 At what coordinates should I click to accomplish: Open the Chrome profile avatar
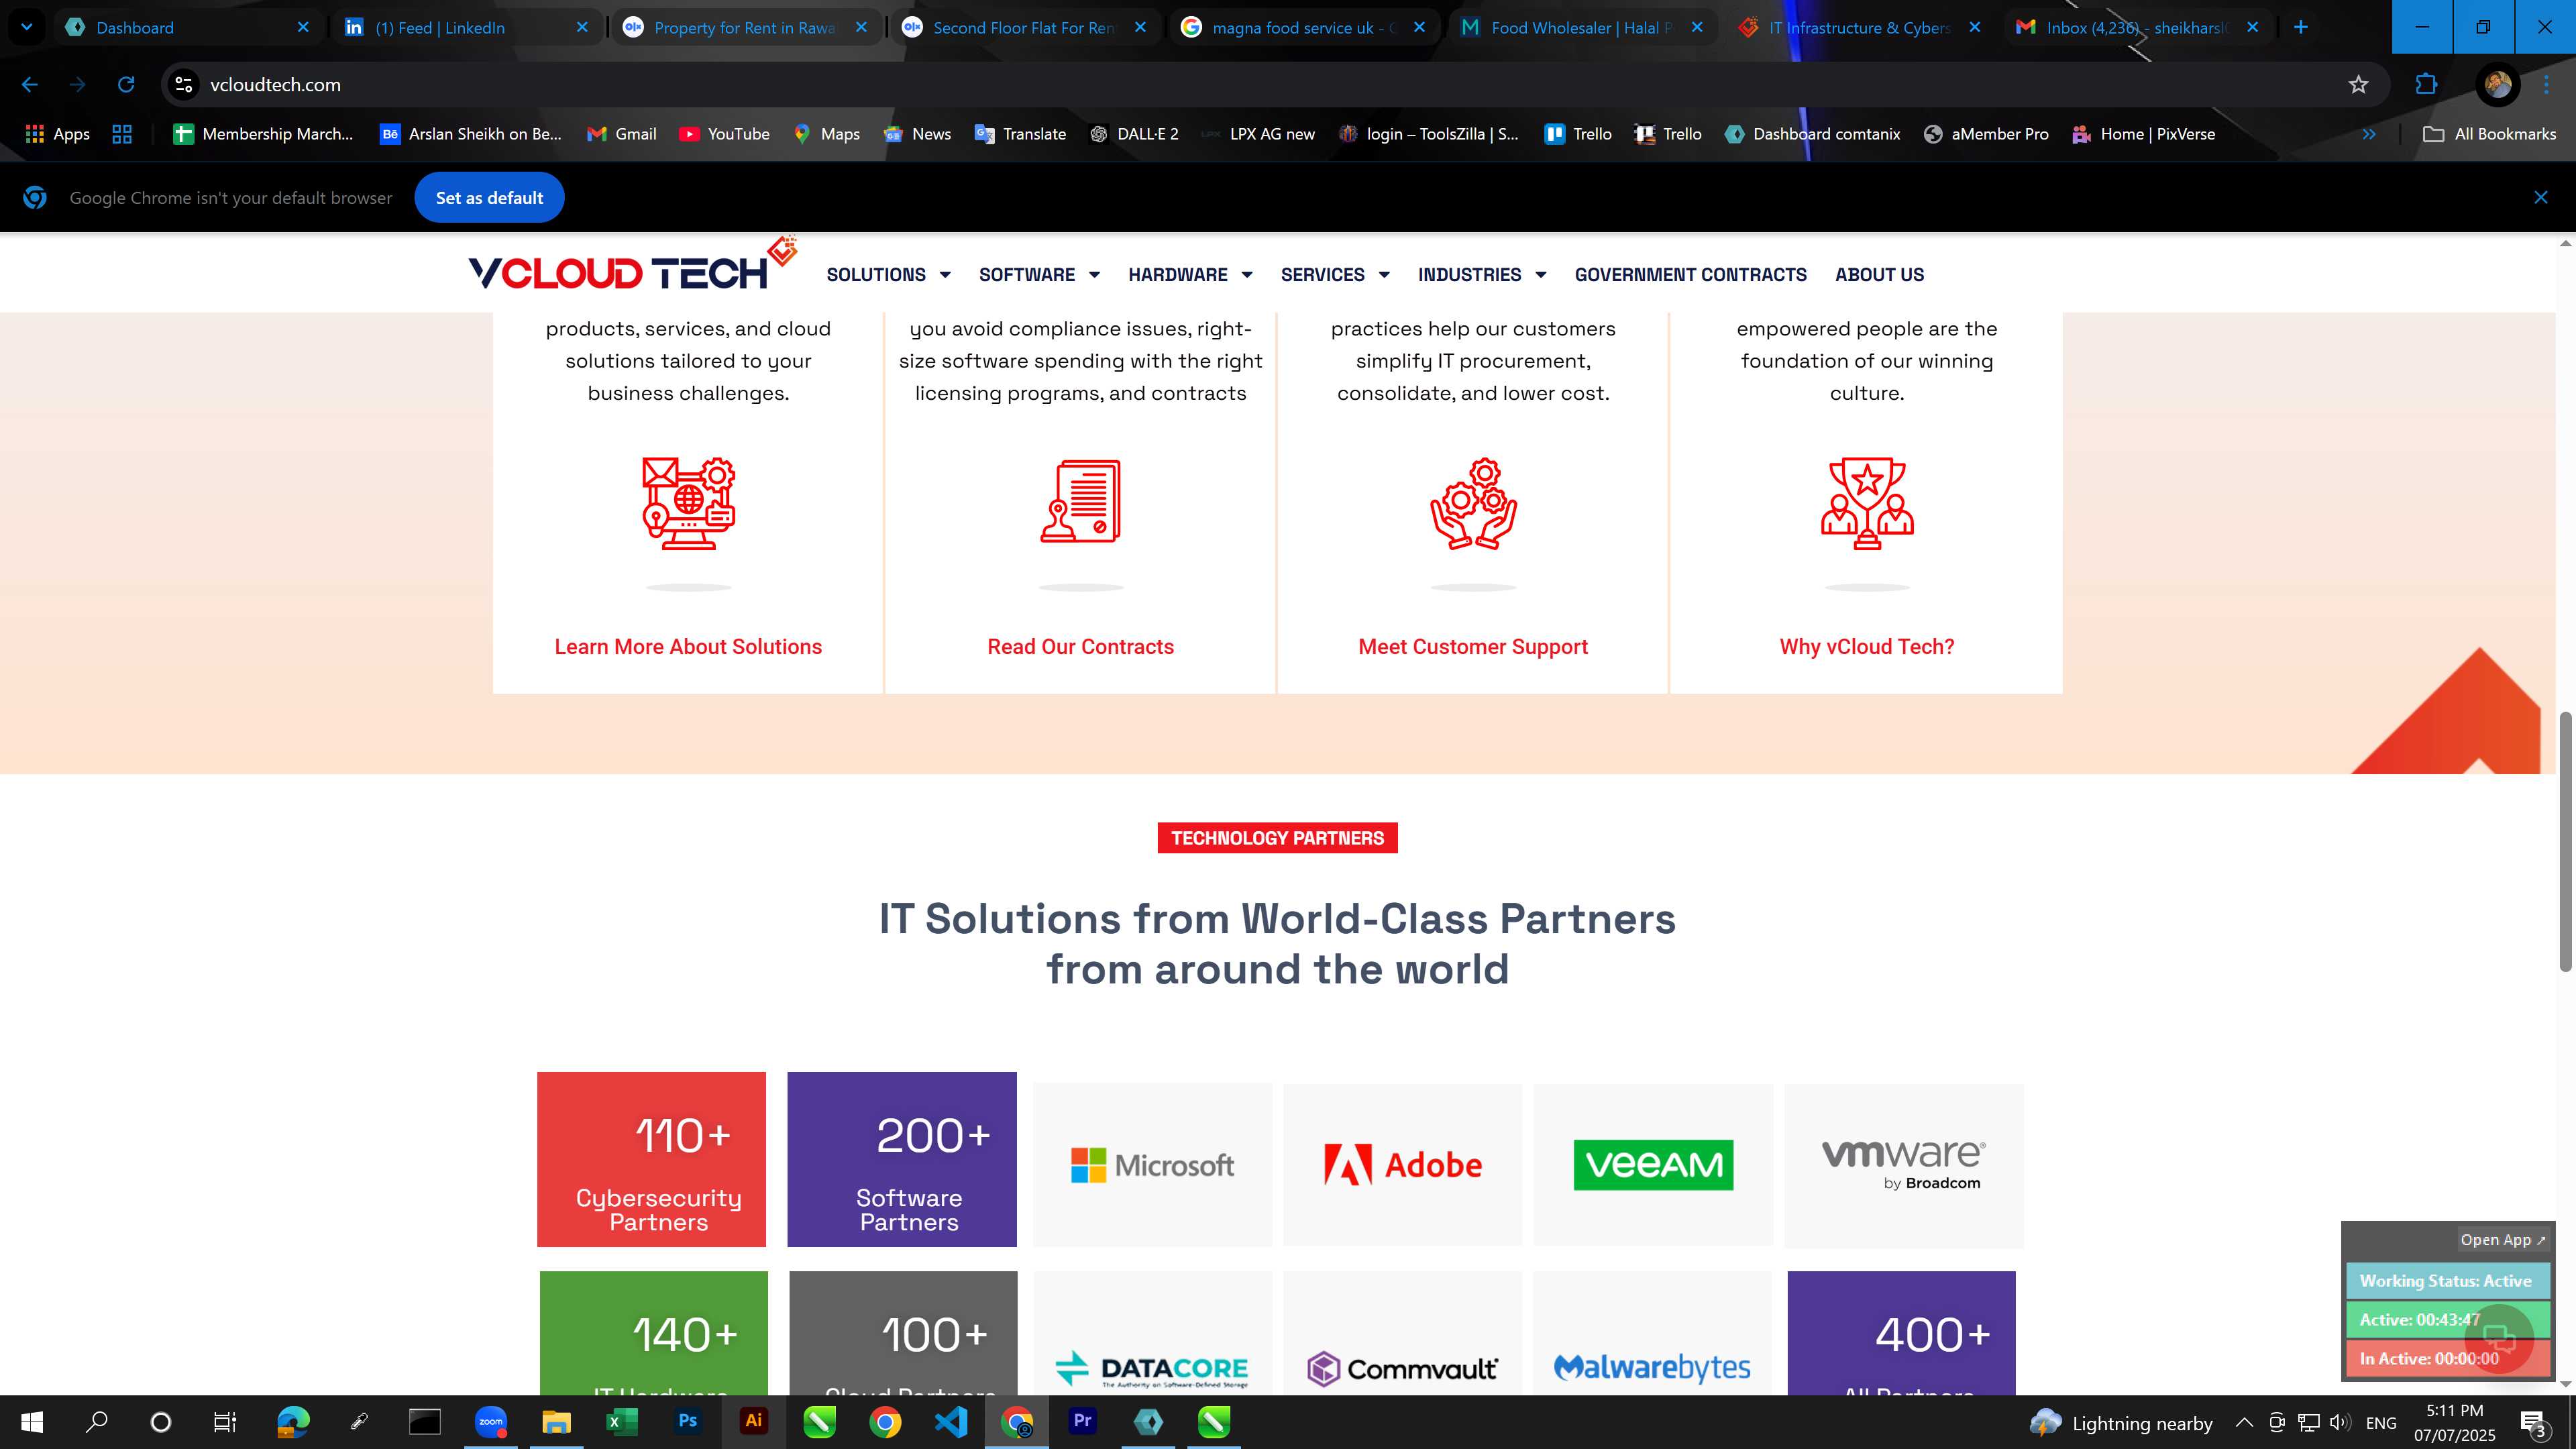click(x=2497, y=85)
